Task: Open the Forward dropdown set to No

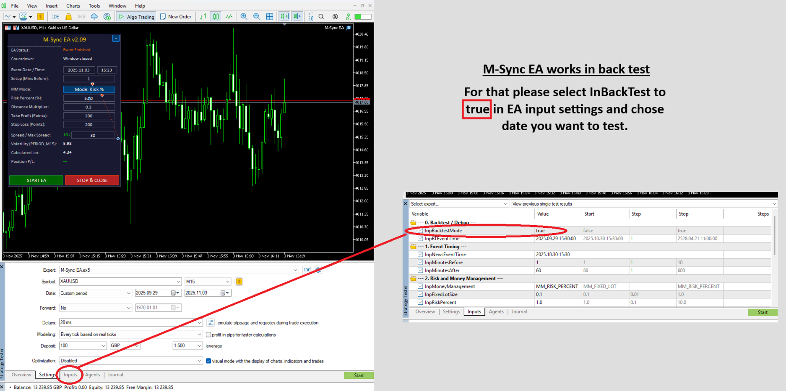Action: click(96, 308)
